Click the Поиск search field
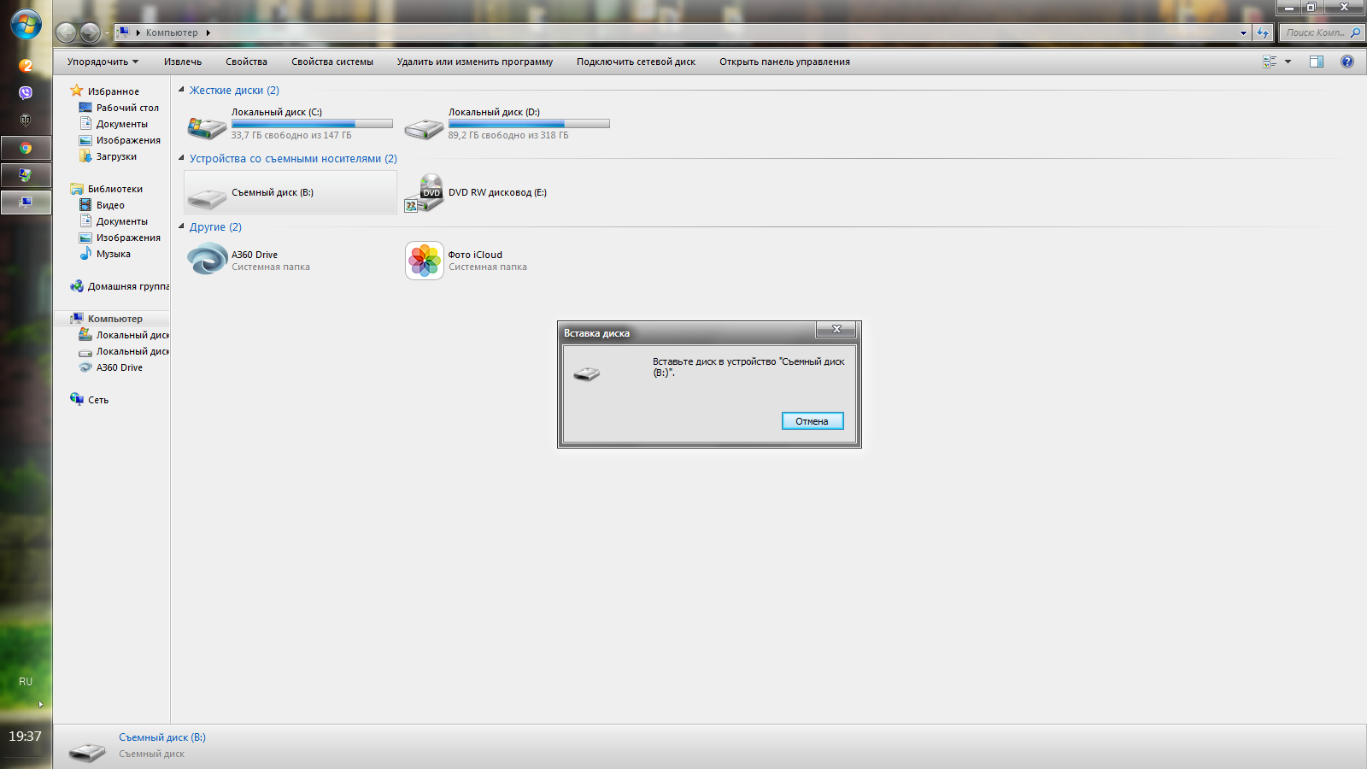 click(1316, 32)
